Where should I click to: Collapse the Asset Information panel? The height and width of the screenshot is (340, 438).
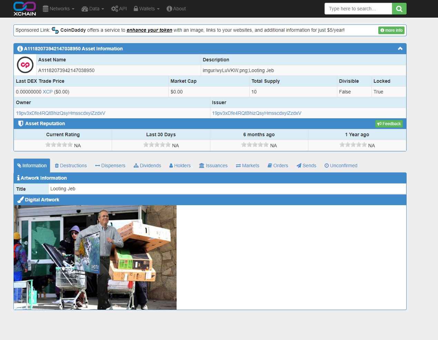(400, 49)
